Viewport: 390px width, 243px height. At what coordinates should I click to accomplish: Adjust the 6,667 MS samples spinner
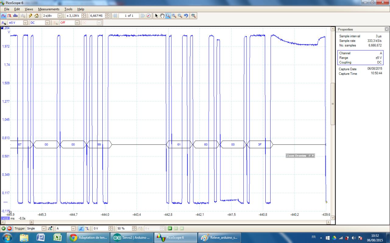tap(107, 16)
